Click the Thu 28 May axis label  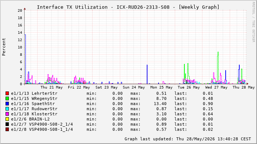click(244, 87)
